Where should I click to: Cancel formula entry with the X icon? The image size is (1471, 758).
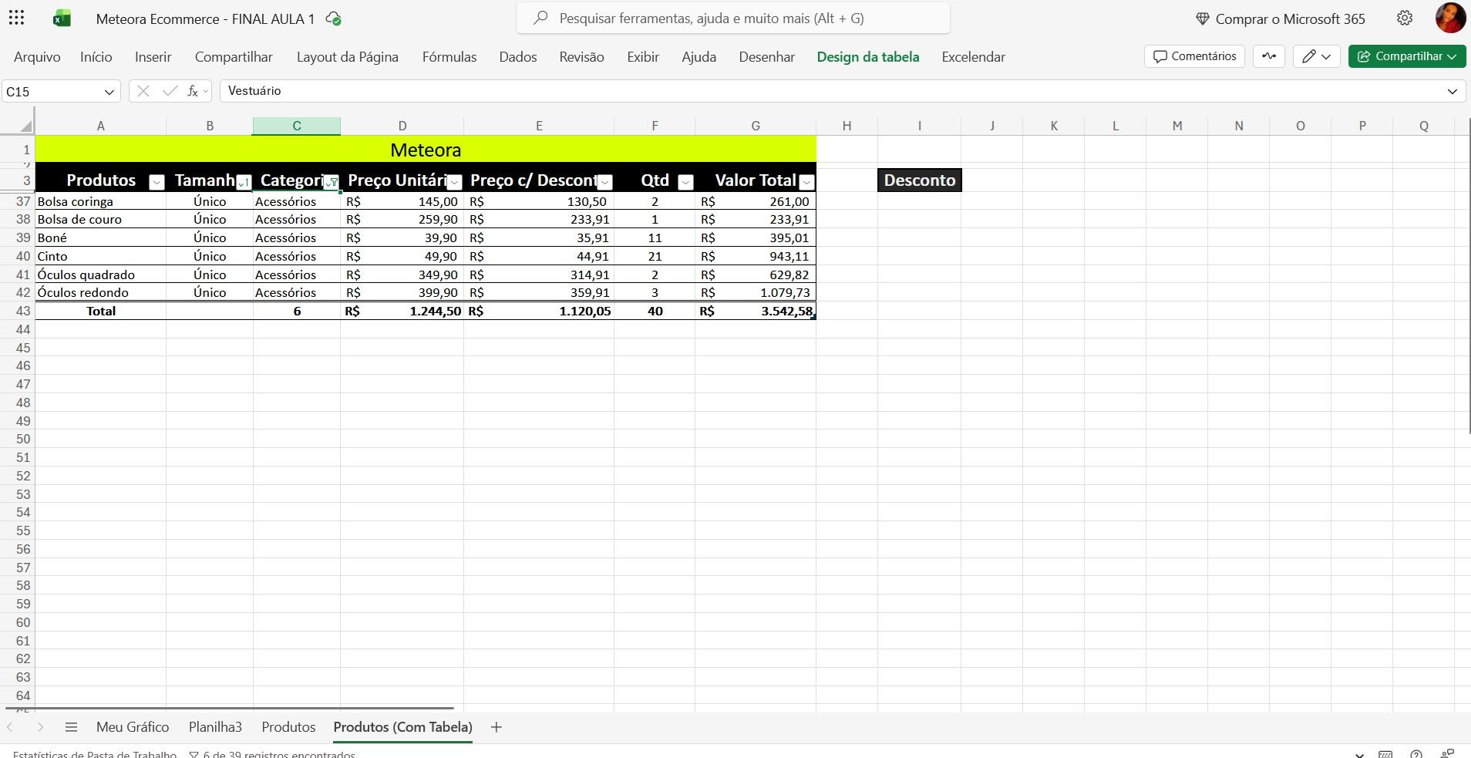143,91
